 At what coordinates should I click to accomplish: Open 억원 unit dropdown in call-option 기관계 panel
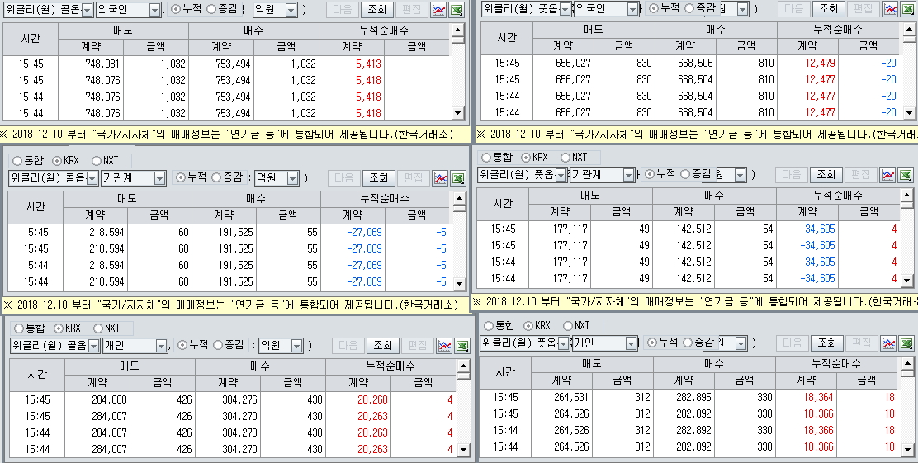tap(296, 178)
